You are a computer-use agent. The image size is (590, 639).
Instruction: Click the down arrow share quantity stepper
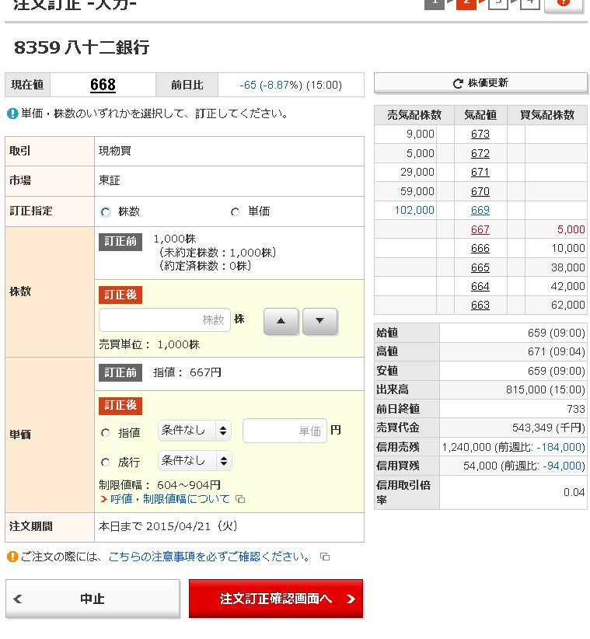coord(319,321)
